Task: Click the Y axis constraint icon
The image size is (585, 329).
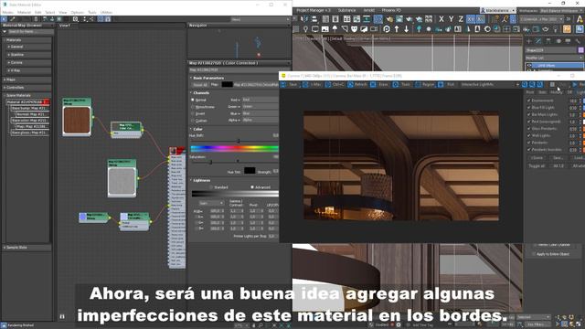Action: pos(451,19)
